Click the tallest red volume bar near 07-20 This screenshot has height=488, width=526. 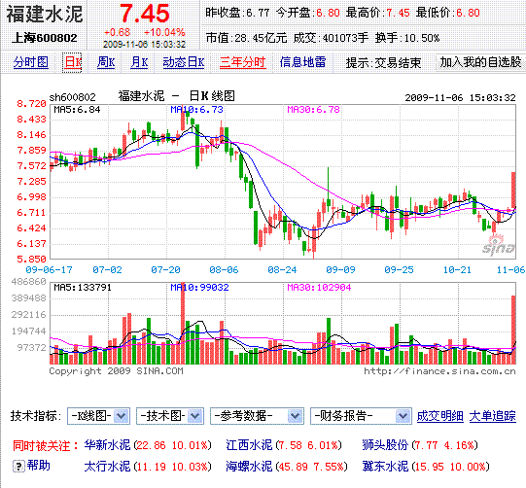(x=183, y=323)
